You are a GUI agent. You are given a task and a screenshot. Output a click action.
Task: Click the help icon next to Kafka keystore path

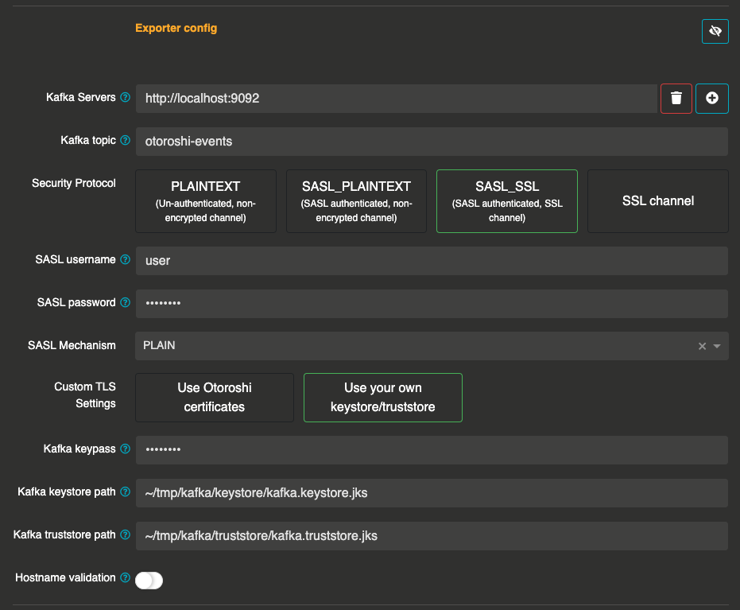[125, 492]
